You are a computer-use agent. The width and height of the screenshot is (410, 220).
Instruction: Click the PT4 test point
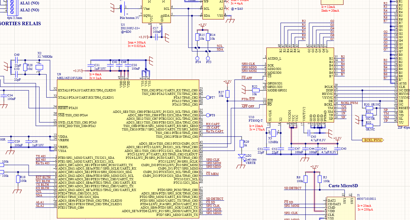(x=198, y=58)
